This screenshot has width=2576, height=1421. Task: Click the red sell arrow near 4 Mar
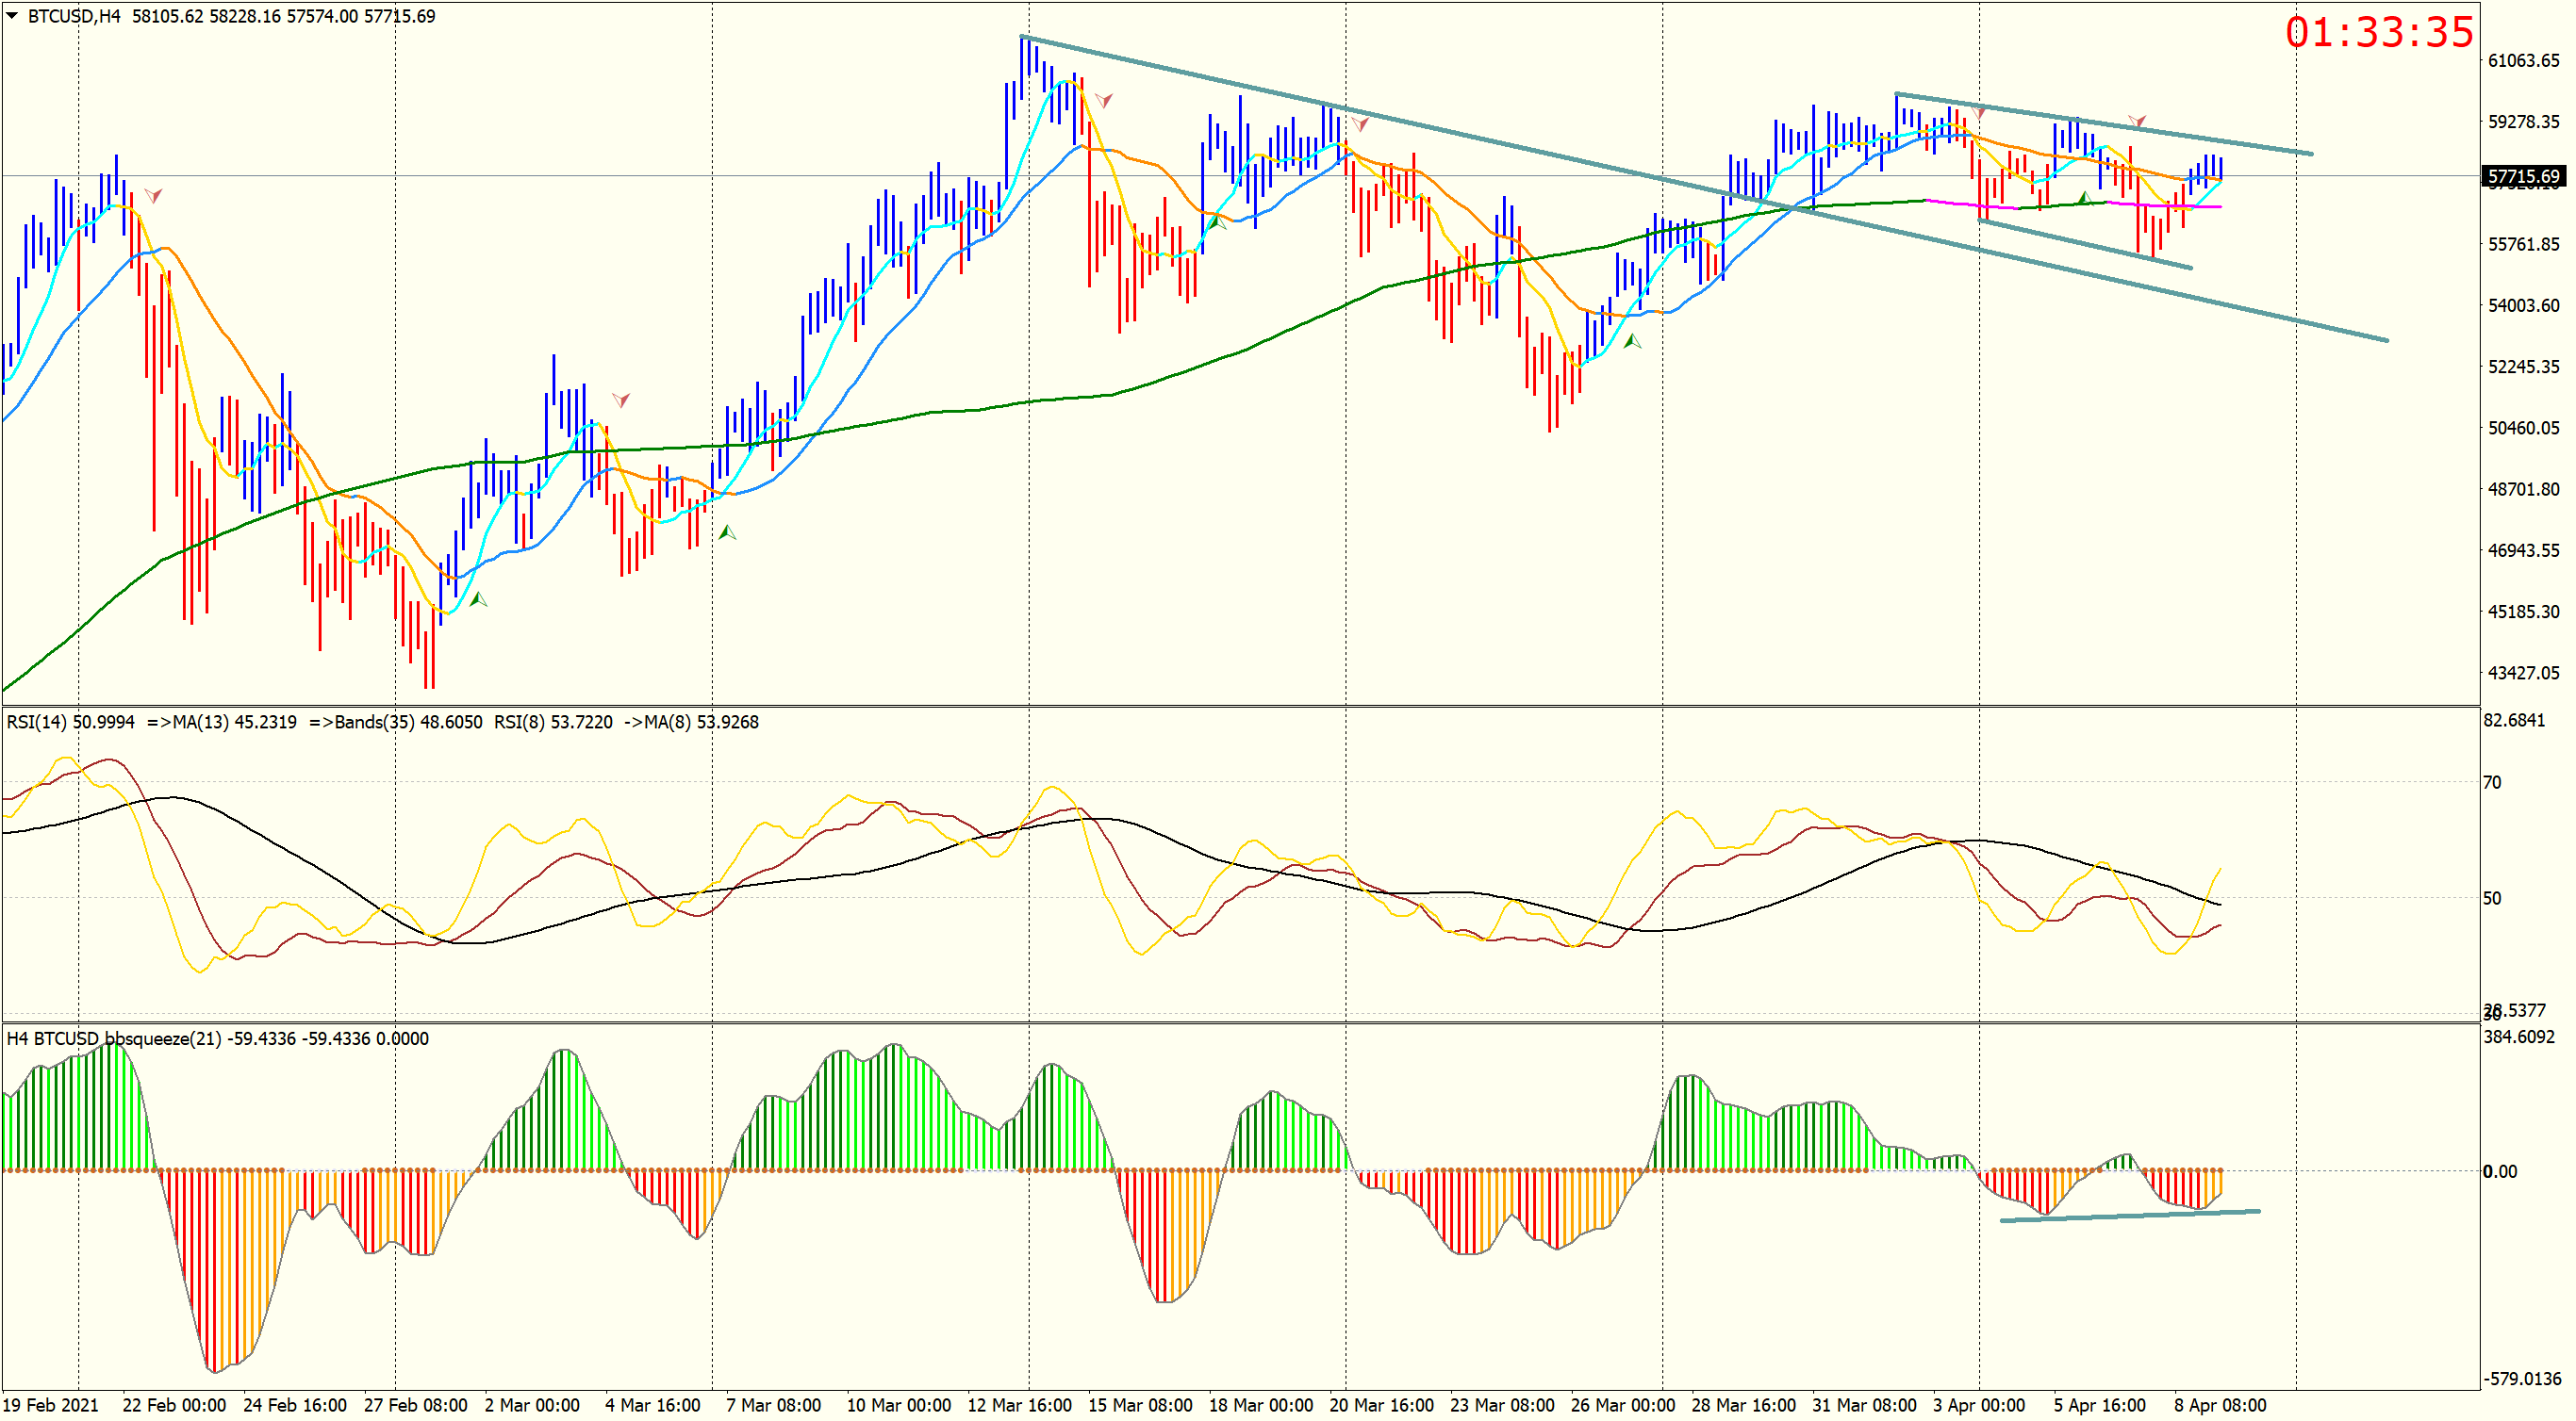(x=621, y=400)
